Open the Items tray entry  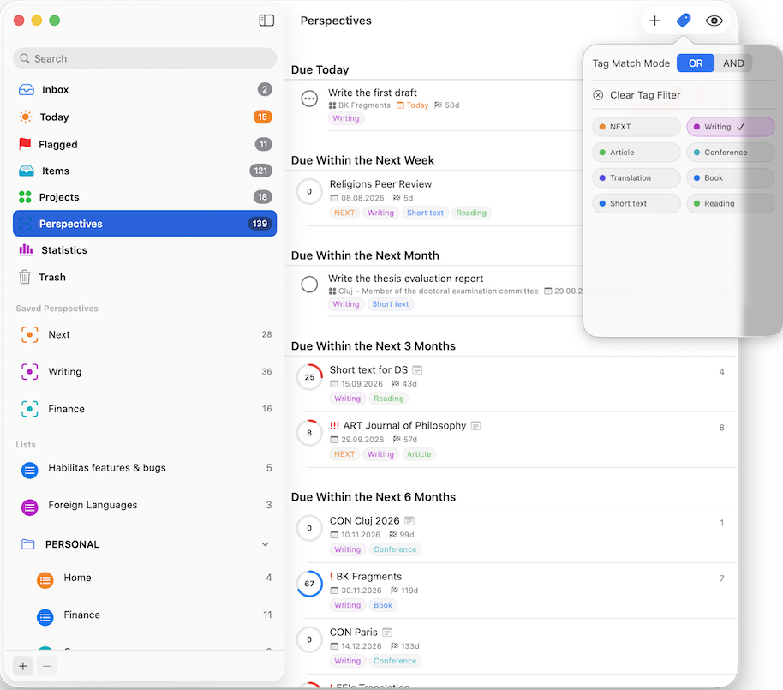[145, 171]
